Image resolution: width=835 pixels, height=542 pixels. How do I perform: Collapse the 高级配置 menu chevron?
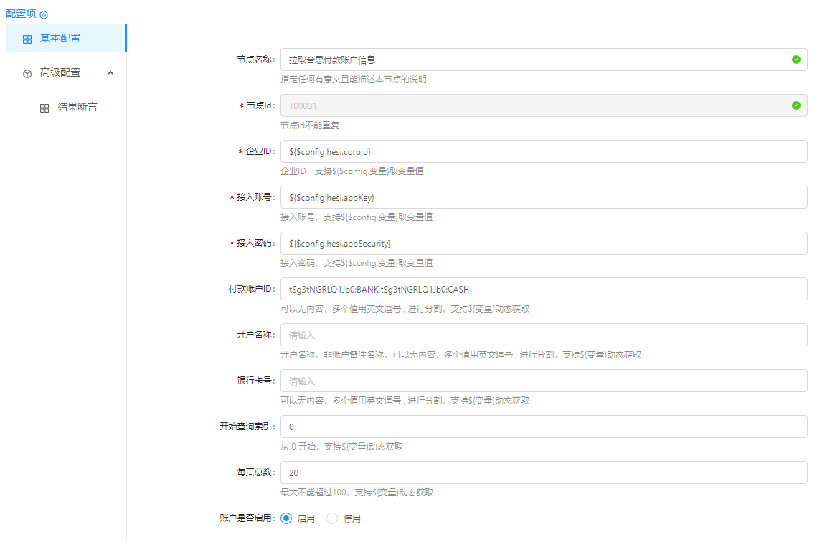[110, 72]
